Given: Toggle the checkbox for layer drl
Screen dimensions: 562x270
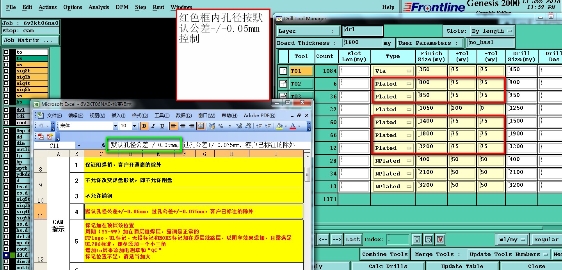Looking at the screenshot, I should (6, 110).
